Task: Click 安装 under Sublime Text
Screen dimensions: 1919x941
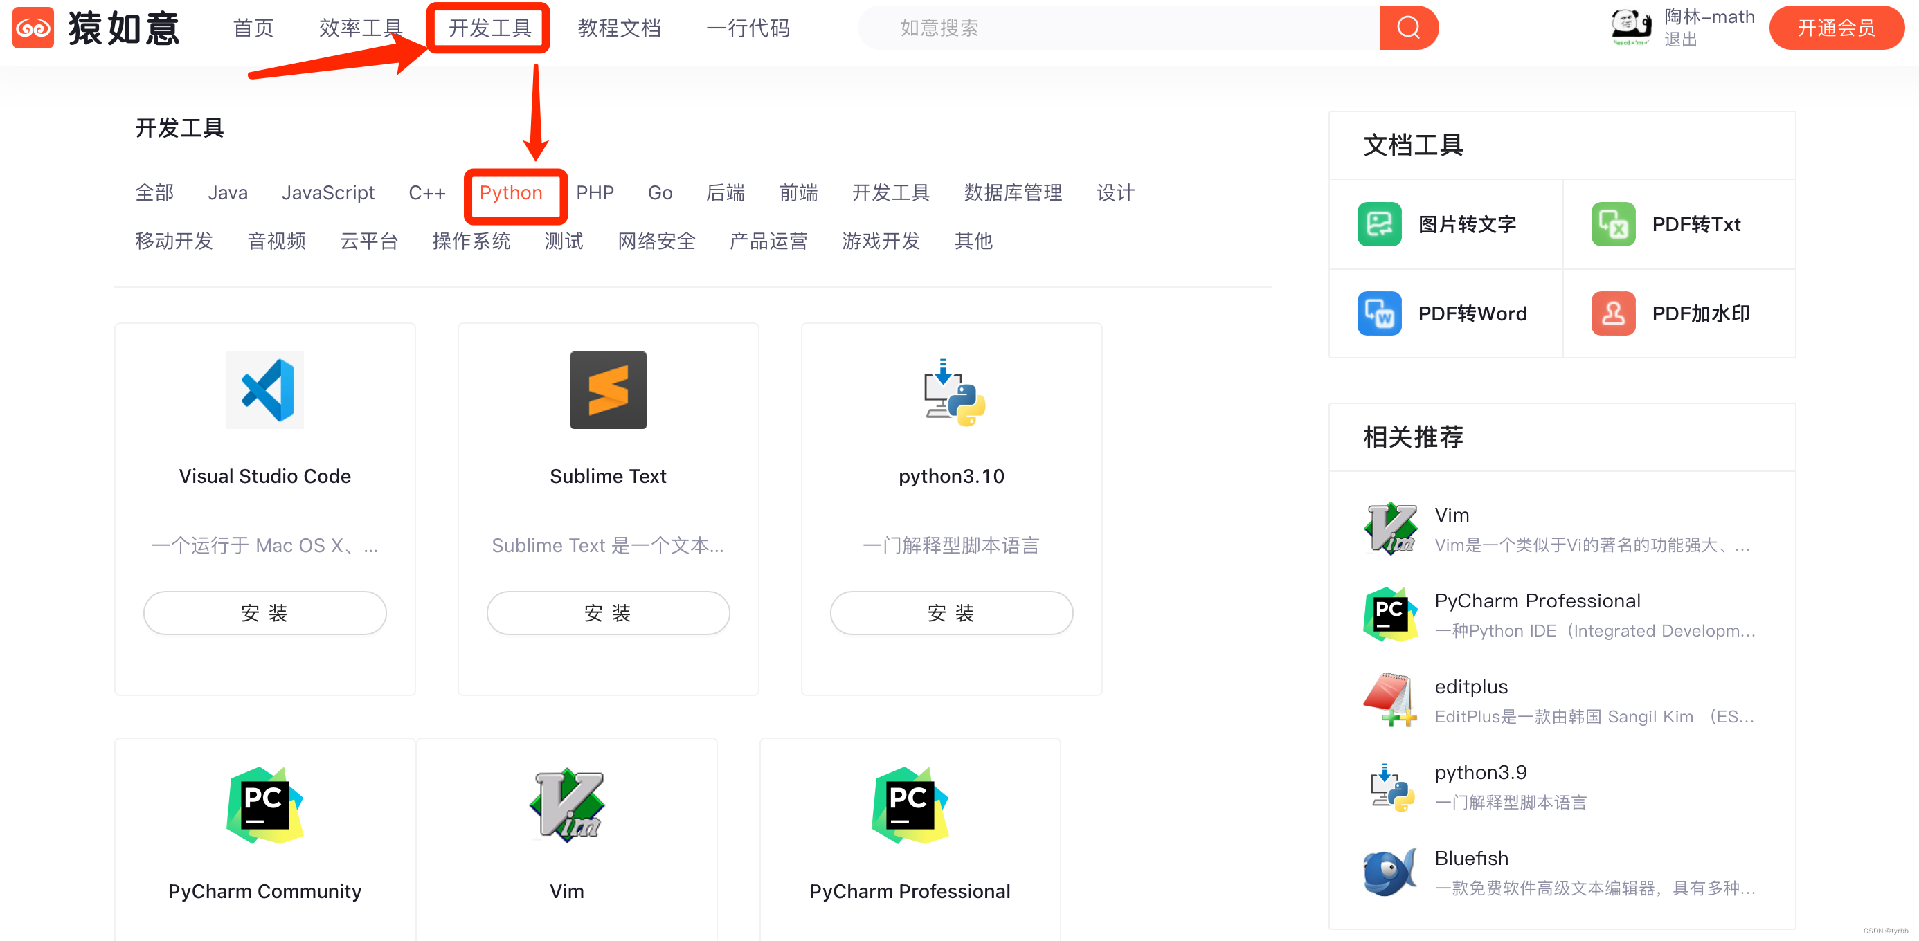Action: 608,613
